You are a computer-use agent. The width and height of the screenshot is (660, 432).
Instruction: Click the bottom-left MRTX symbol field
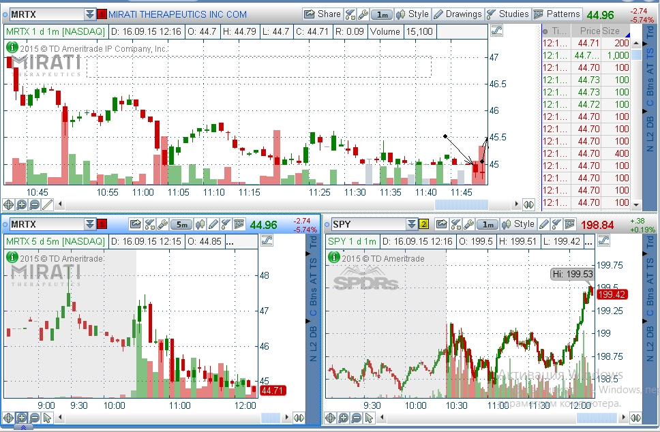47,224
